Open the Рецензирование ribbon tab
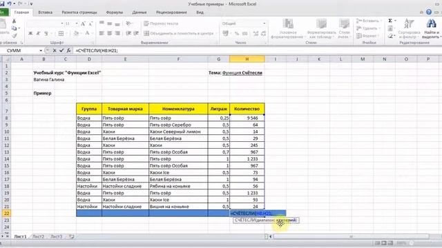This screenshot has width=442, height=248. pos(171,12)
